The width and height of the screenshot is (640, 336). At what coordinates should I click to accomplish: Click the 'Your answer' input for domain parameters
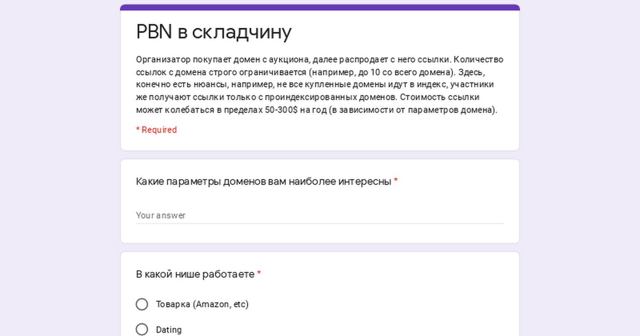320,215
